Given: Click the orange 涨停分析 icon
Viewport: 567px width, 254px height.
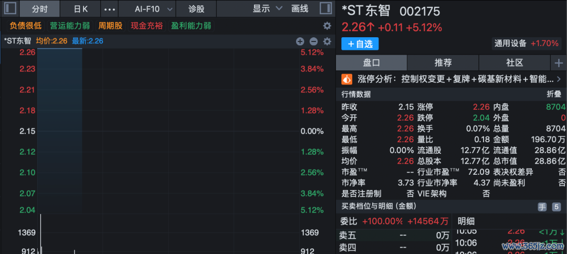Looking at the screenshot, I should pyautogui.click(x=347, y=79).
